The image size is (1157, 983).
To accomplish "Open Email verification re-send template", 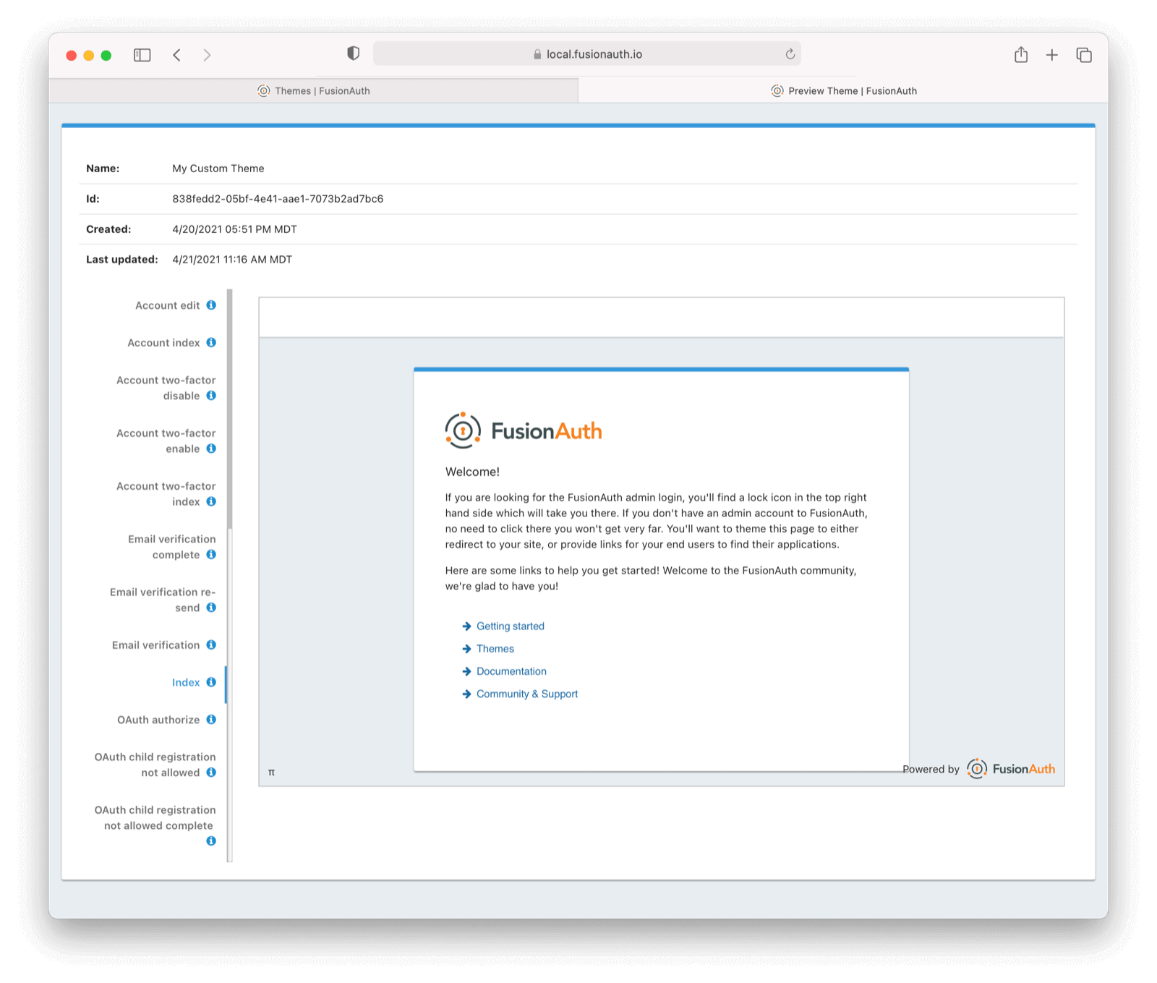I will click(x=163, y=600).
